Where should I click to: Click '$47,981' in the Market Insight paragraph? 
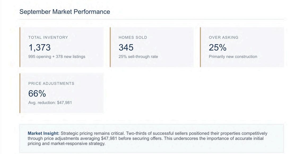point(109,138)
